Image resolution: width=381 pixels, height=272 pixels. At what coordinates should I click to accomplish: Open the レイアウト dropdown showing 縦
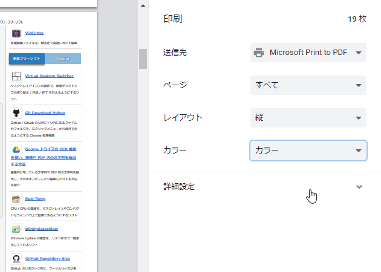pos(308,118)
